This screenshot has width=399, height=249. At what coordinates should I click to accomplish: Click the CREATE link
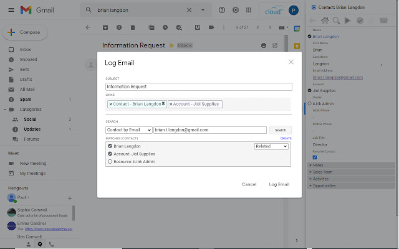286,138
